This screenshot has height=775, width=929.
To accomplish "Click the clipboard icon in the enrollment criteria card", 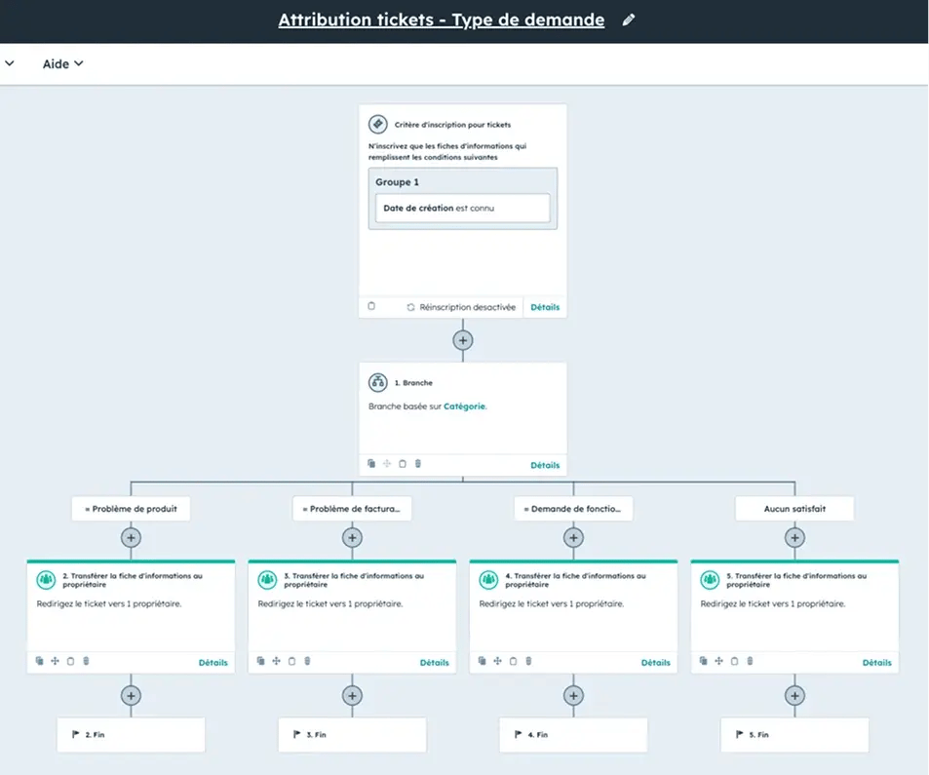I will point(371,306).
